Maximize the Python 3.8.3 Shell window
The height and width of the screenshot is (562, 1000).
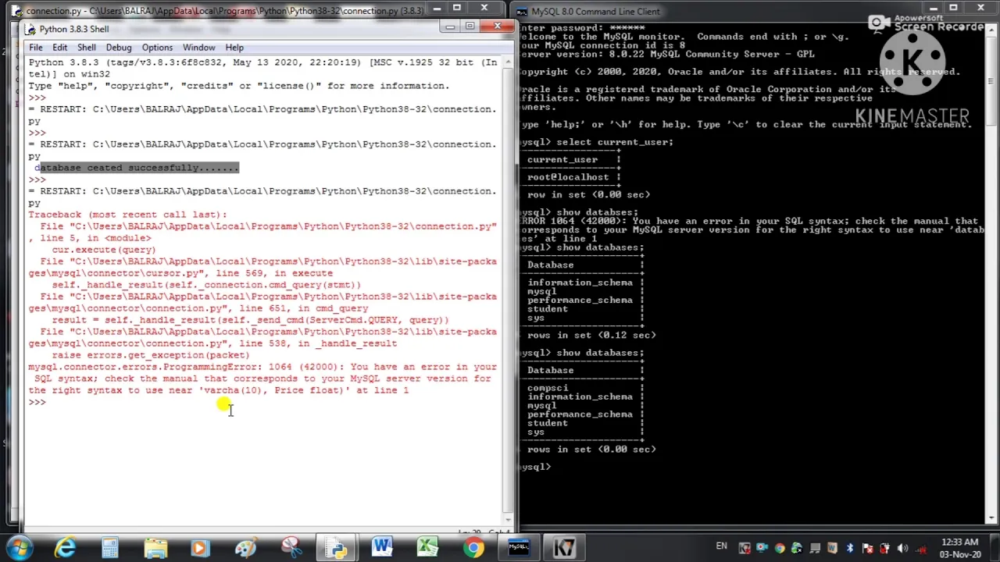(x=470, y=27)
